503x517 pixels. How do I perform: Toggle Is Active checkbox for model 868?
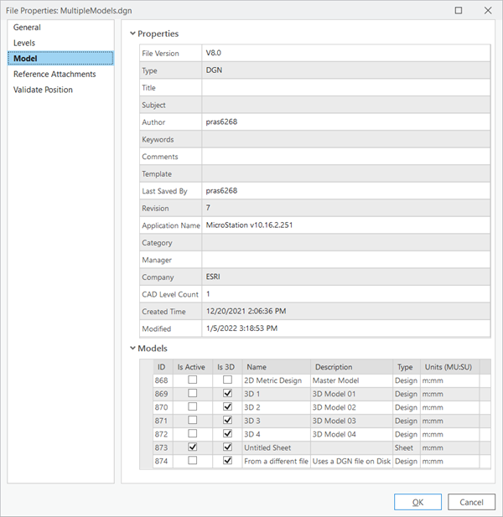[193, 380]
